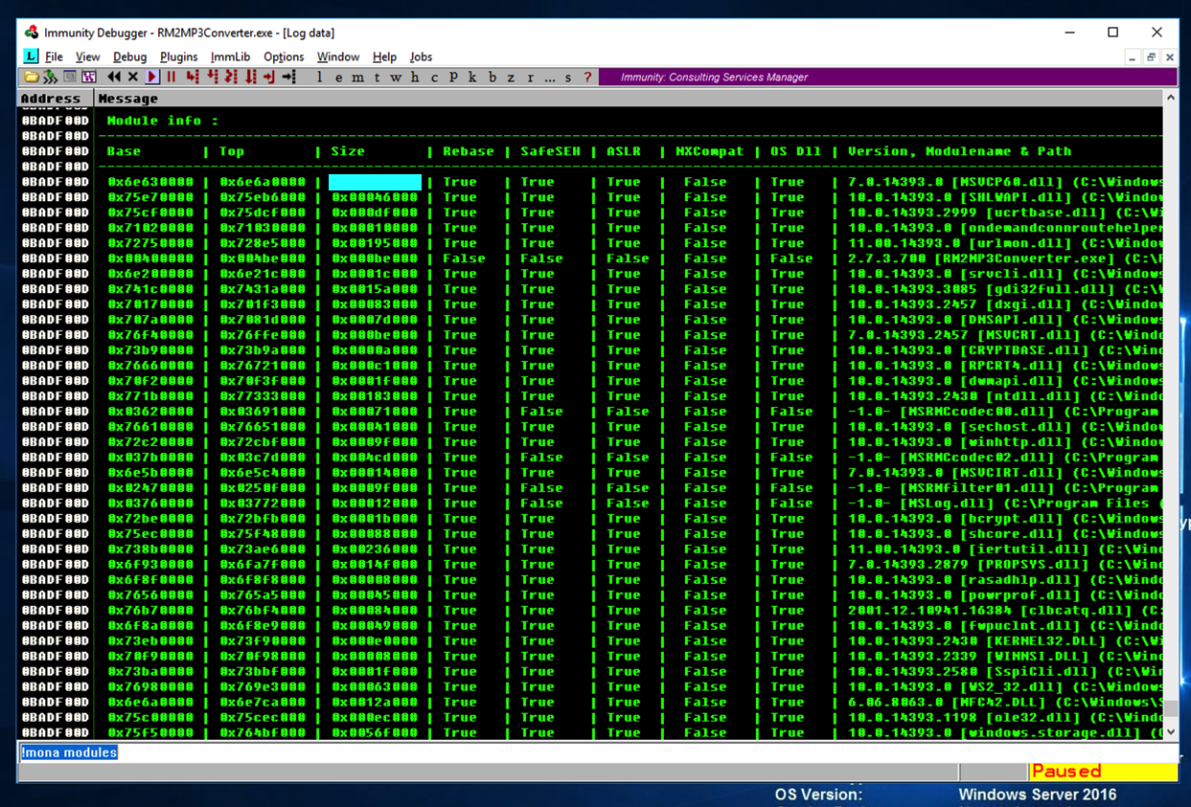Open the Plugins menu
This screenshot has height=807, width=1191.
click(x=179, y=56)
